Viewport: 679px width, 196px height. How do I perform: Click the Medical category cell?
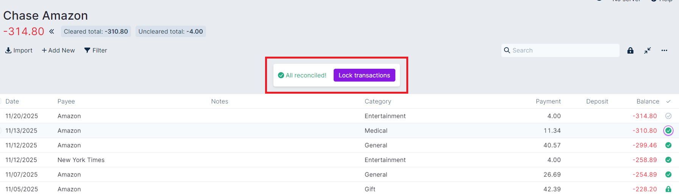(376, 131)
